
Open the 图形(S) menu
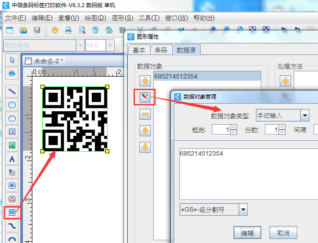[x=122, y=18]
